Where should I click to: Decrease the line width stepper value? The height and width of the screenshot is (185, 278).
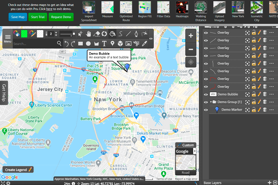56,35
